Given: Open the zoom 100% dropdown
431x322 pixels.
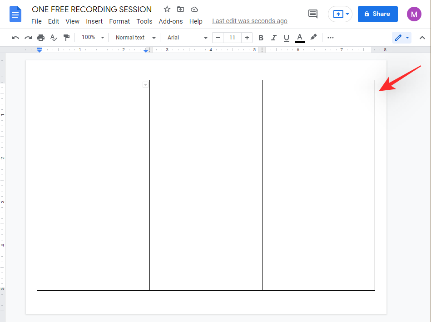Looking at the screenshot, I should click(93, 38).
